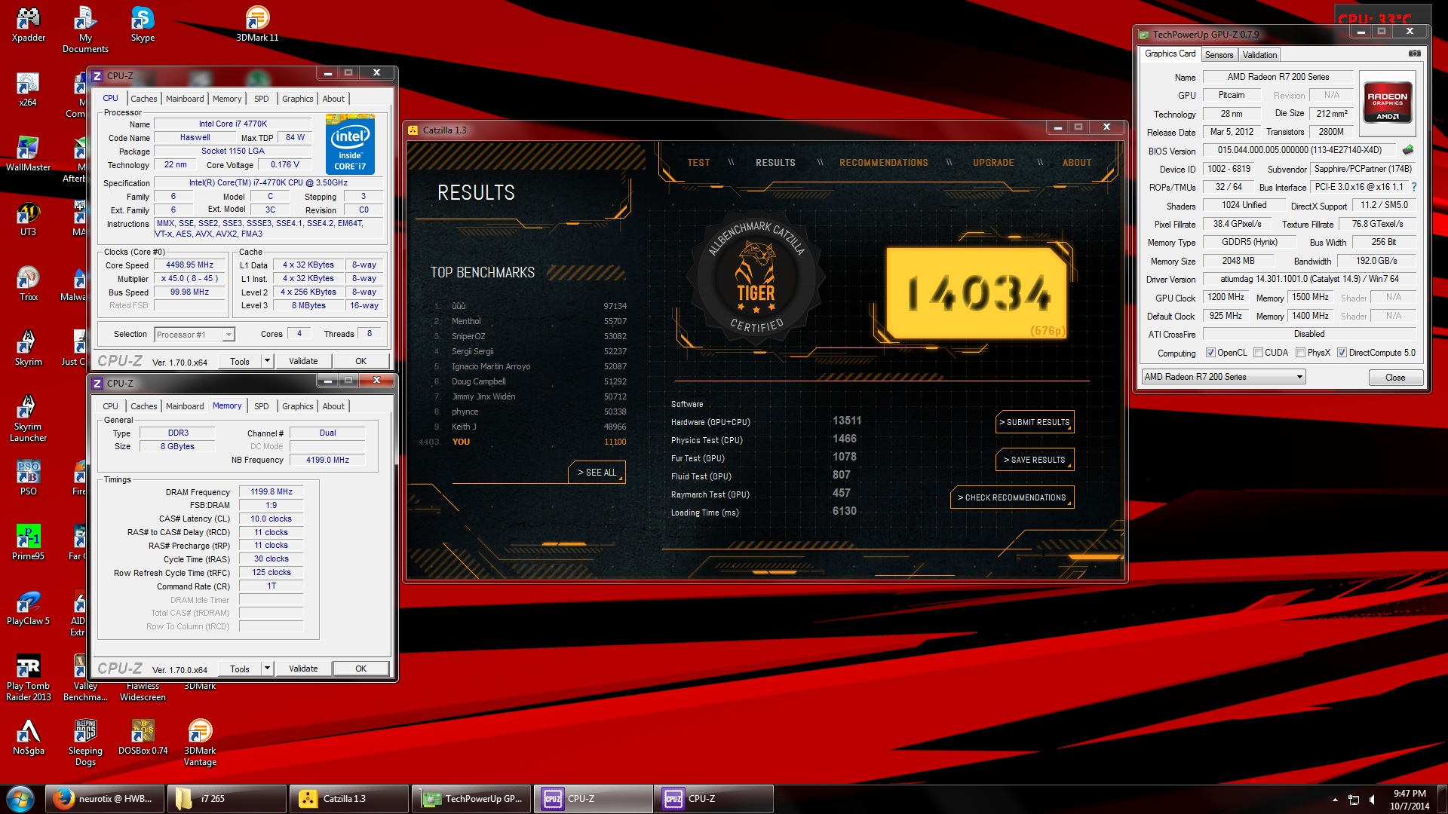This screenshot has height=814, width=1448.
Task: Open Catzilla UPGRADE section
Action: coord(993,163)
